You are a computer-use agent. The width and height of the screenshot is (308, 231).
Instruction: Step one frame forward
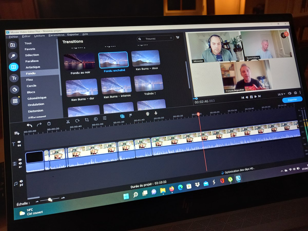click(255, 97)
